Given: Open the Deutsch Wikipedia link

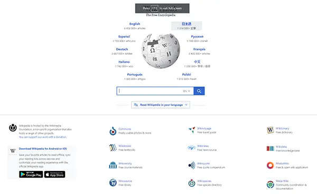Looking at the screenshot, I should point(122,49).
